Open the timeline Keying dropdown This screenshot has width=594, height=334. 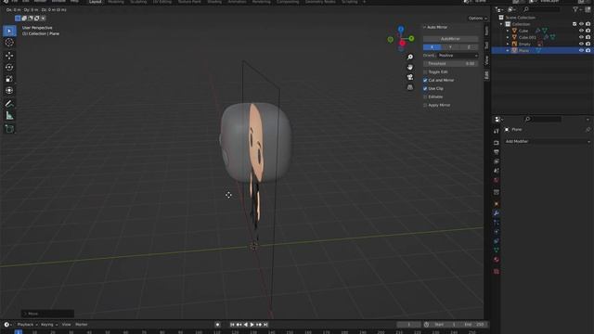(x=49, y=325)
